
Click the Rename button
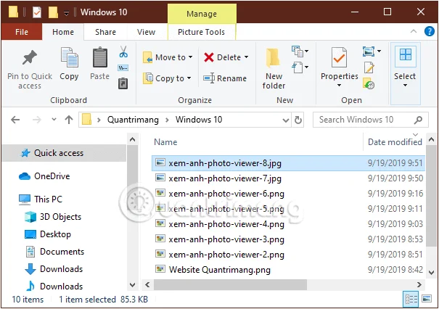point(225,78)
